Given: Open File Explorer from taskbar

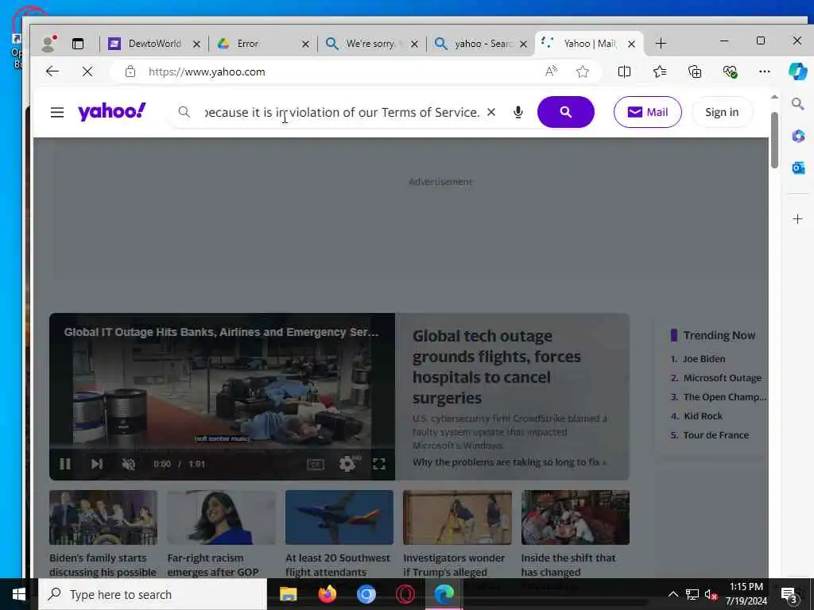Looking at the screenshot, I should (x=288, y=594).
